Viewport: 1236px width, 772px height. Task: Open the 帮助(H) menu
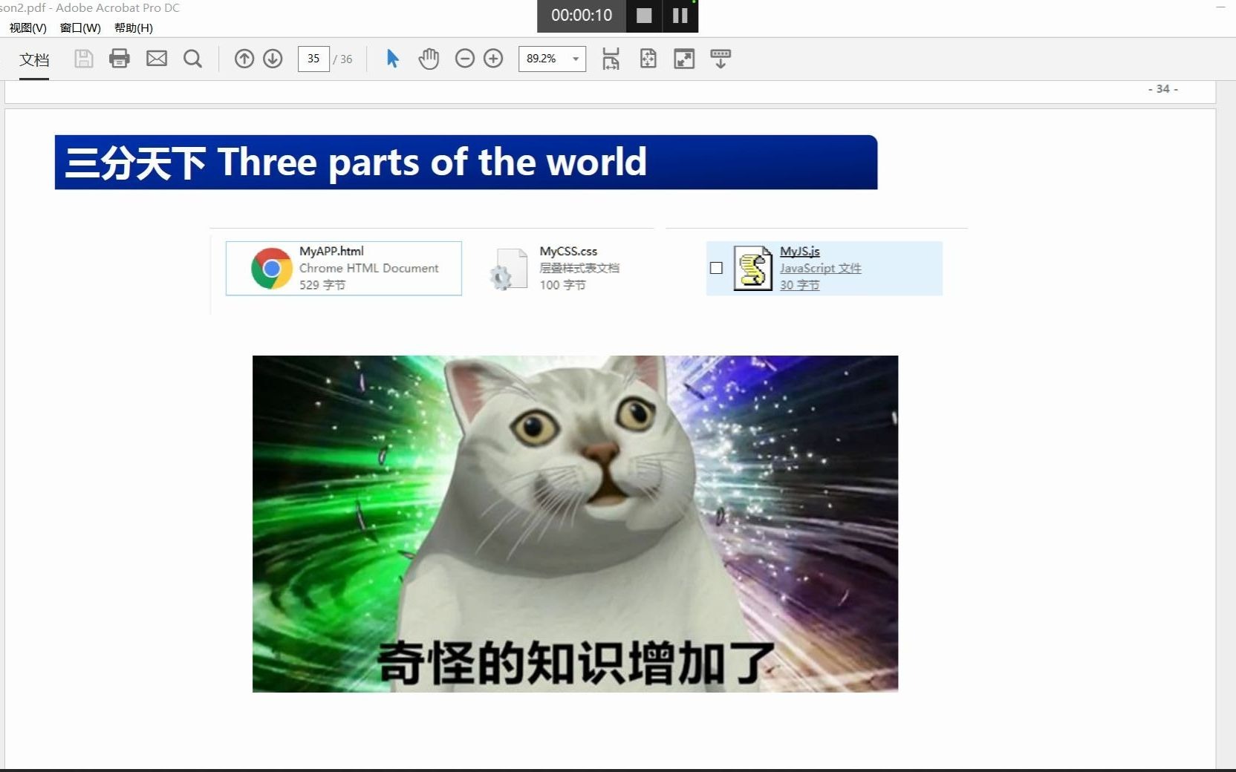(134, 27)
